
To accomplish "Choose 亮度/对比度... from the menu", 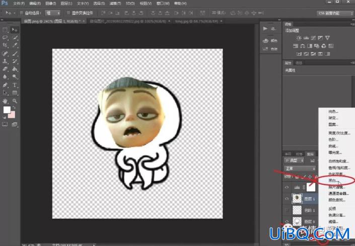I will tap(339, 133).
